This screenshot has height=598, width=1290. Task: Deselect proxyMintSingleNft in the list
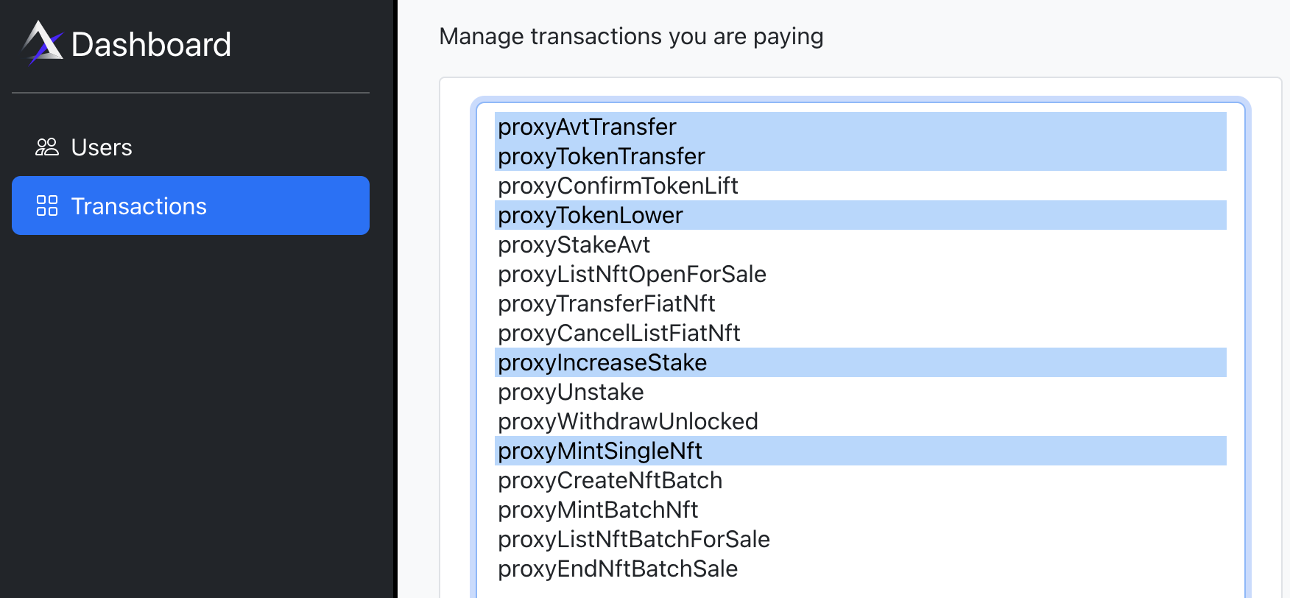(x=600, y=451)
